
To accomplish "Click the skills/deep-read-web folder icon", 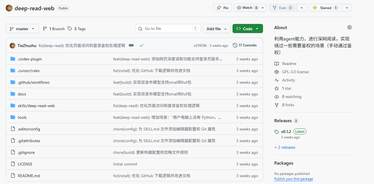I will point(13,106).
